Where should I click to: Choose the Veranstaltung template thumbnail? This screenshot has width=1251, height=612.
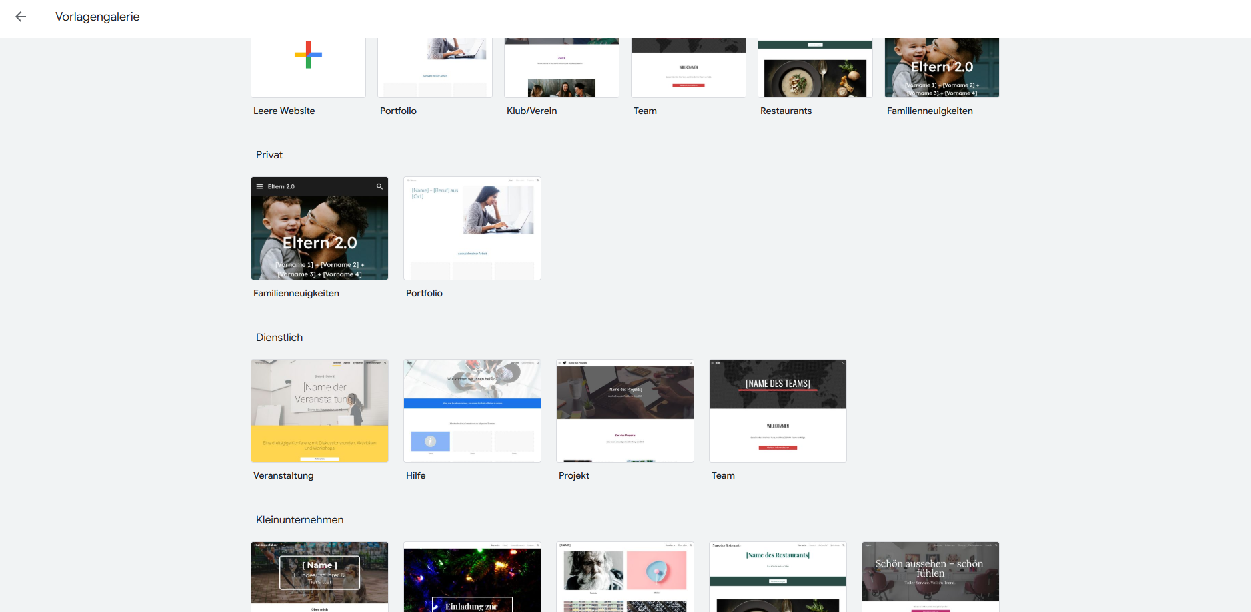point(319,411)
